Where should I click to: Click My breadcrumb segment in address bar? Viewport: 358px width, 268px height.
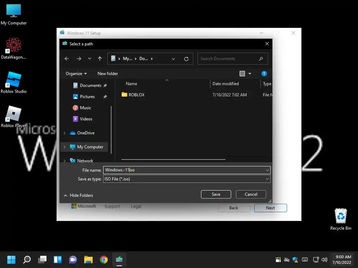[x=127, y=59]
